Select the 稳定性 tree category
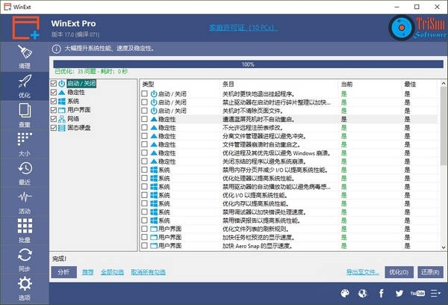Screen dimensions: 448x305 76,93
